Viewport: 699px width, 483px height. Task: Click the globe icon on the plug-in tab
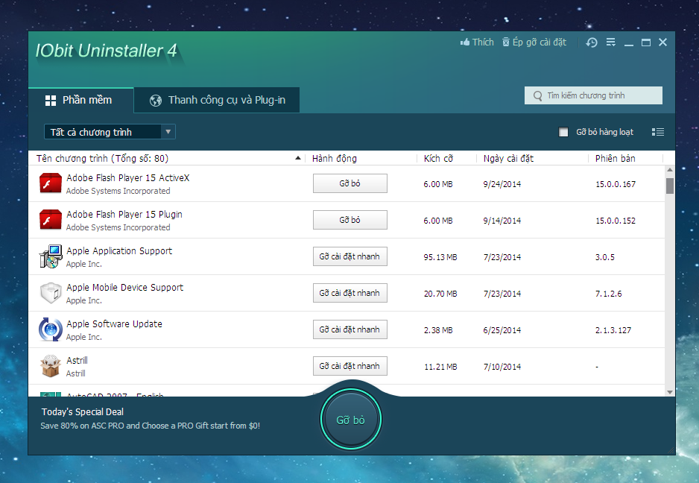coord(156,101)
